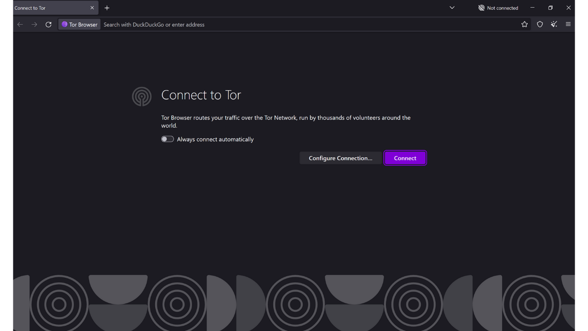Screen dimensions: 588x331
Task: Click the crossed-out onion status icon in titlebar
Action: [481, 8]
